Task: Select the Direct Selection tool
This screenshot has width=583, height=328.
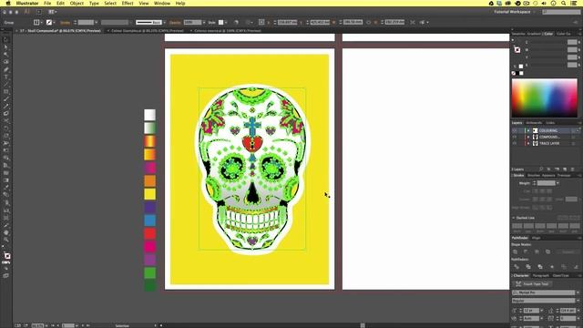Action: (6, 47)
